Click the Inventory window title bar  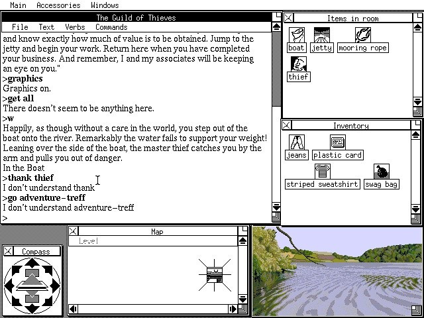351,125
